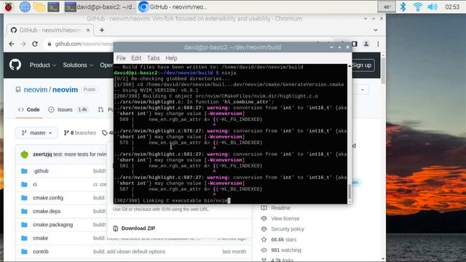View the 8 branches link
466x262 pixels.
click(80, 132)
